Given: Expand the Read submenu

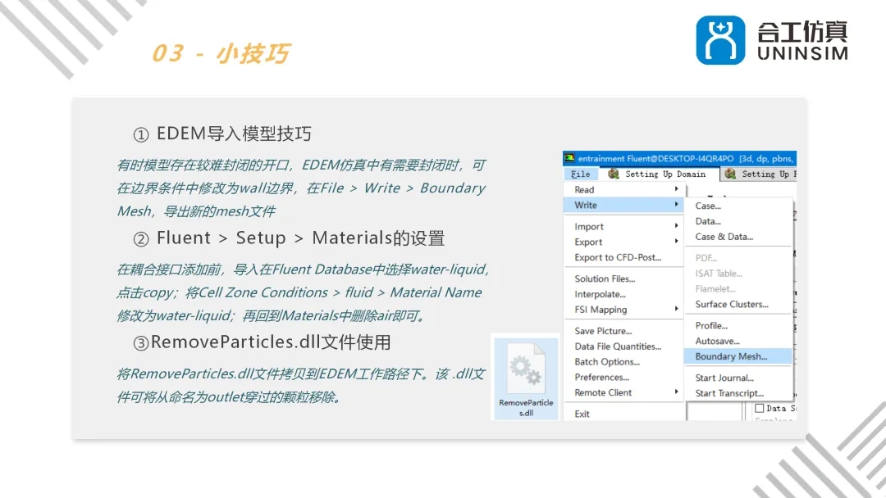Looking at the screenshot, I should (586, 189).
